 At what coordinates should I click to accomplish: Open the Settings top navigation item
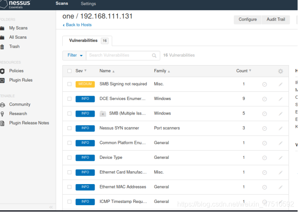89,3
